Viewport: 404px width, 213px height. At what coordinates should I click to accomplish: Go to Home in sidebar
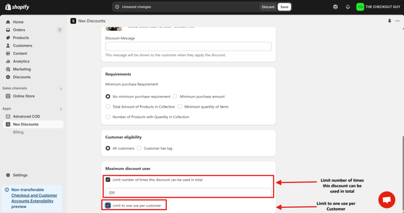(18, 22)
